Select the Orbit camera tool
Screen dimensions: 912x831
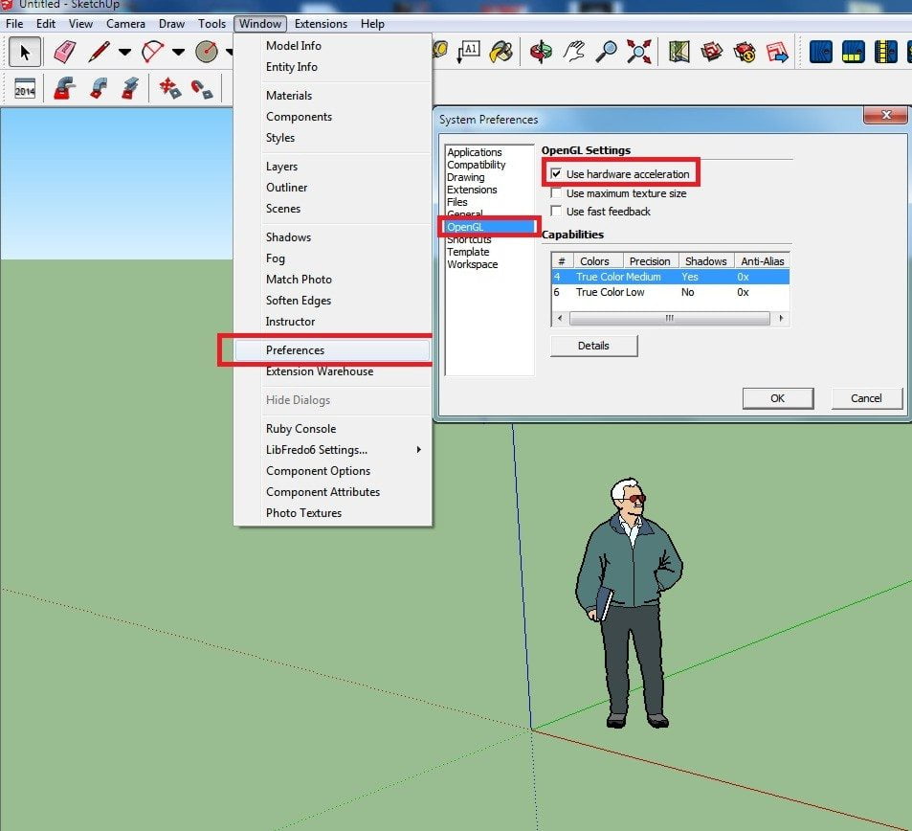coord(541,52)
